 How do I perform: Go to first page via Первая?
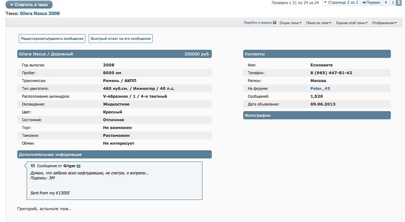pyautogui.click(x=371, y=3)
